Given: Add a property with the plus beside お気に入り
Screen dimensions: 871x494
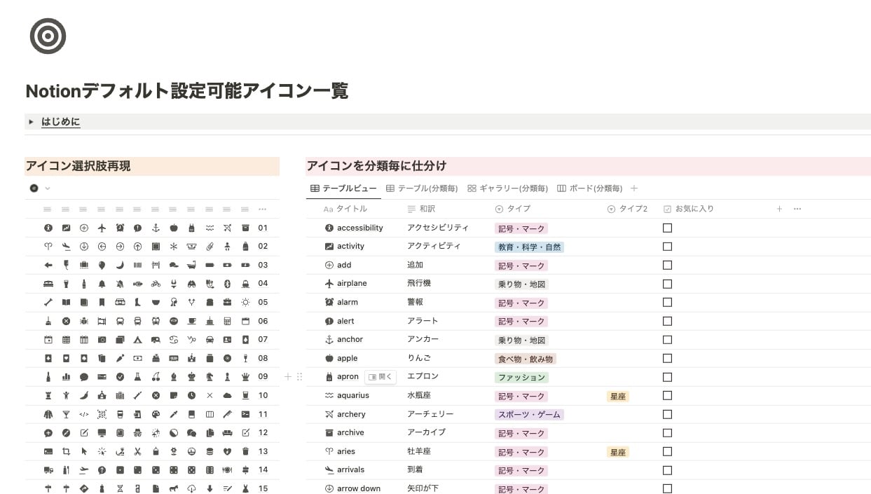Looking at the screenshot, I should 779,209.
